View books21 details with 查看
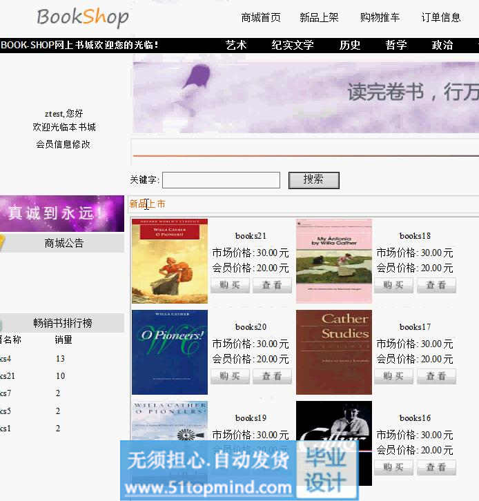479x501 pixels. point(272,285)
